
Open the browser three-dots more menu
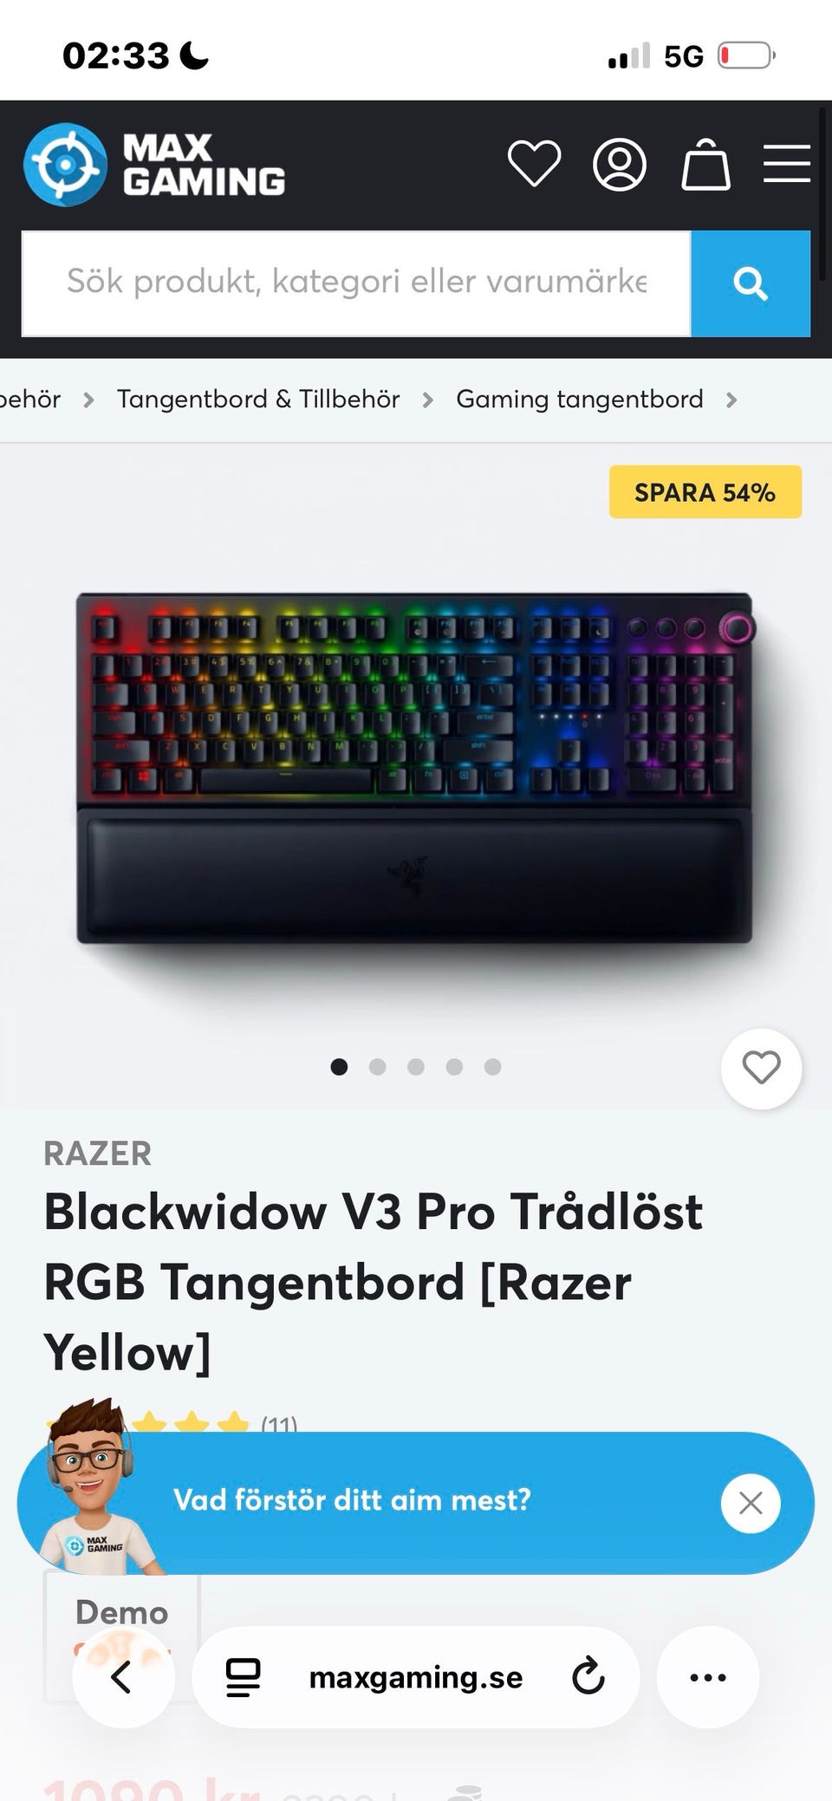coord(708,1677)
